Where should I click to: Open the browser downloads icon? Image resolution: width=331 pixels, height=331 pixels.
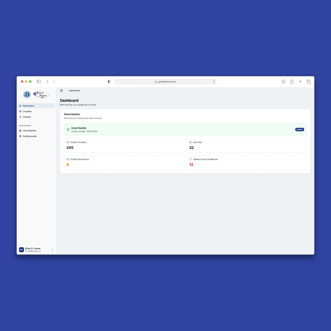(x=283, y=82)
